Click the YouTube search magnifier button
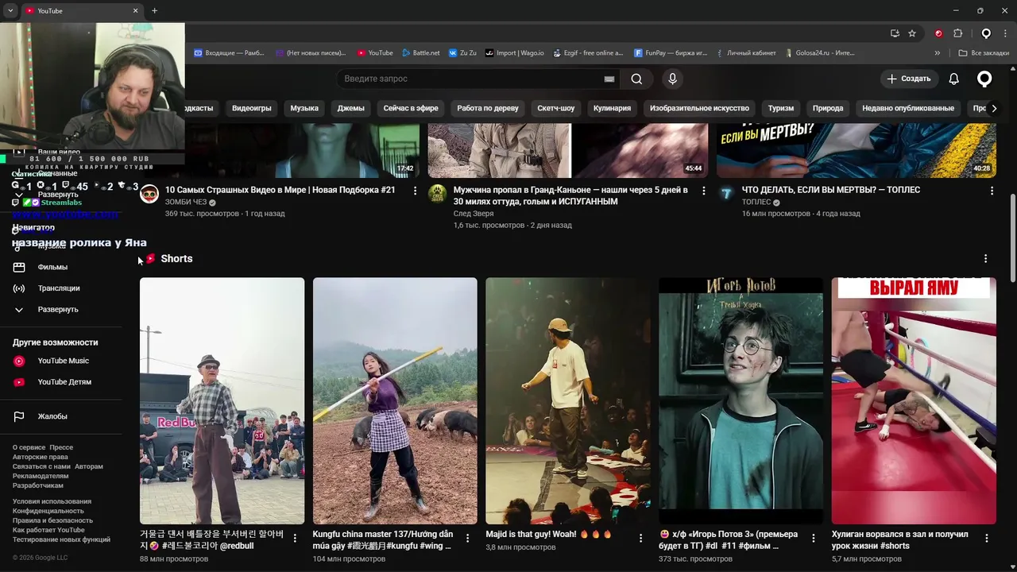Viewport: 1017px width, 572px height. coord(636,79)
